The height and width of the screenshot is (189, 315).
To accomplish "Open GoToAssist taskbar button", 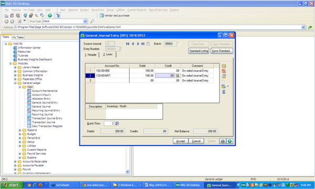I will (x=64, y=185).
